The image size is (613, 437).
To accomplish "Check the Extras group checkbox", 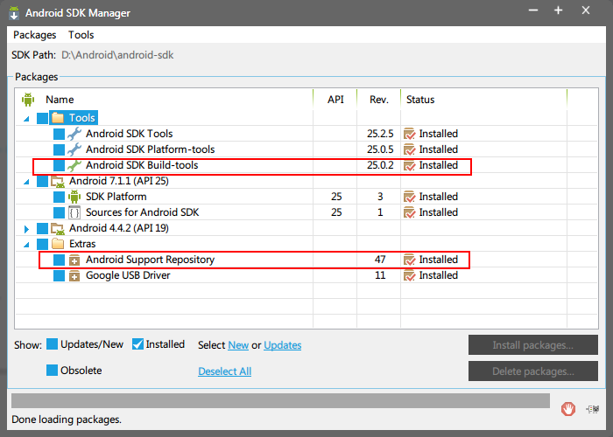I will click(42, 244).
